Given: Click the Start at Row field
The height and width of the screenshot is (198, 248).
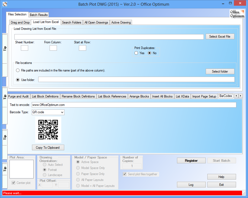Looking at the screenshot, I should (x=82, y=48).
